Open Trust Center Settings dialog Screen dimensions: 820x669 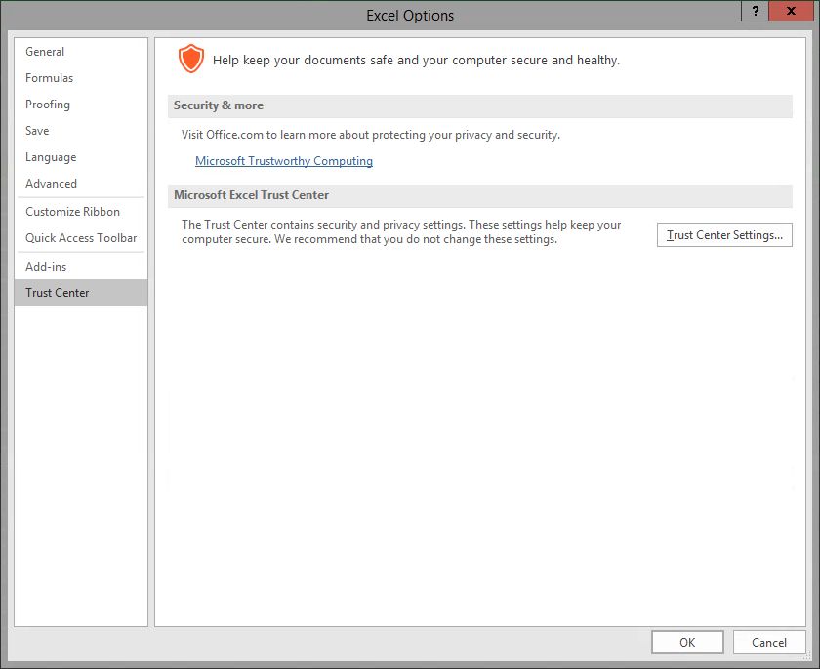724,234
